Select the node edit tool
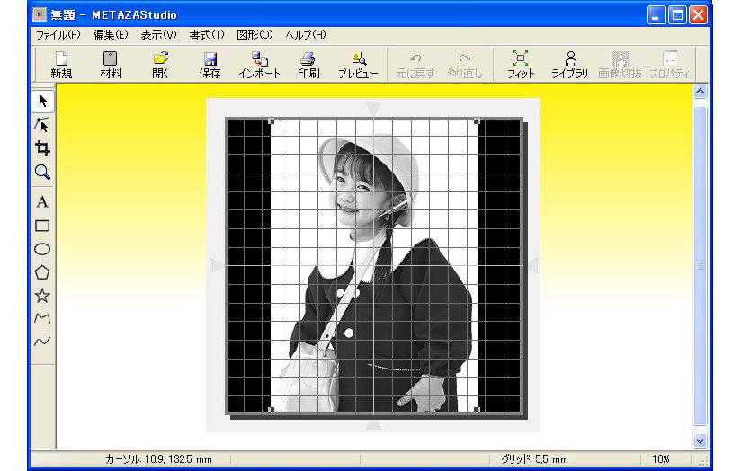The width and height of the screenshot is (741, 471). [42, 125]
